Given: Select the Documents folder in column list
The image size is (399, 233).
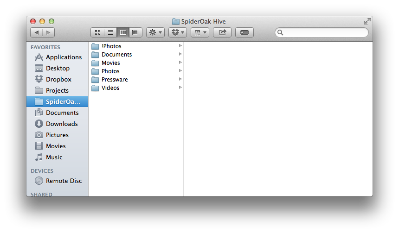Looking at the screenshot, I should click(x=137, y=54).
